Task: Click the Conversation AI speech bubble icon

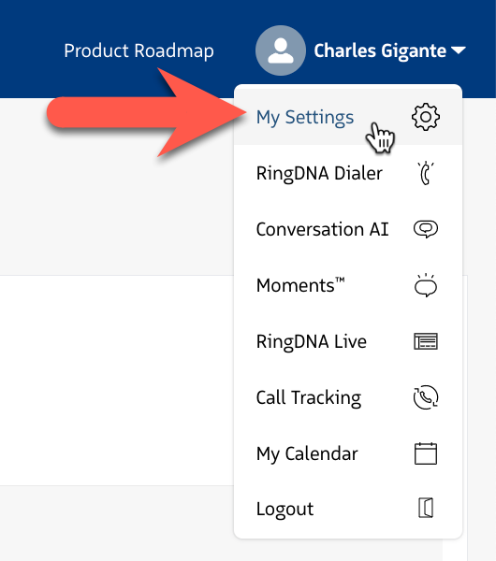Action: click(426, 229)
